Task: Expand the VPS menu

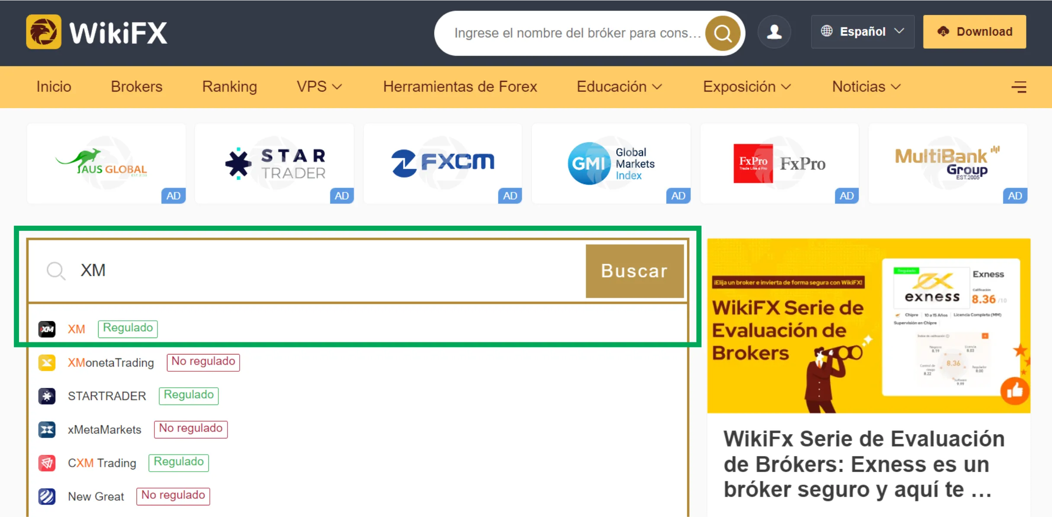Action: tap(319, 87)
